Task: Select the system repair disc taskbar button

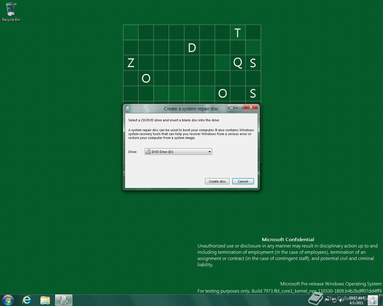Action: [x=64, y=300]
